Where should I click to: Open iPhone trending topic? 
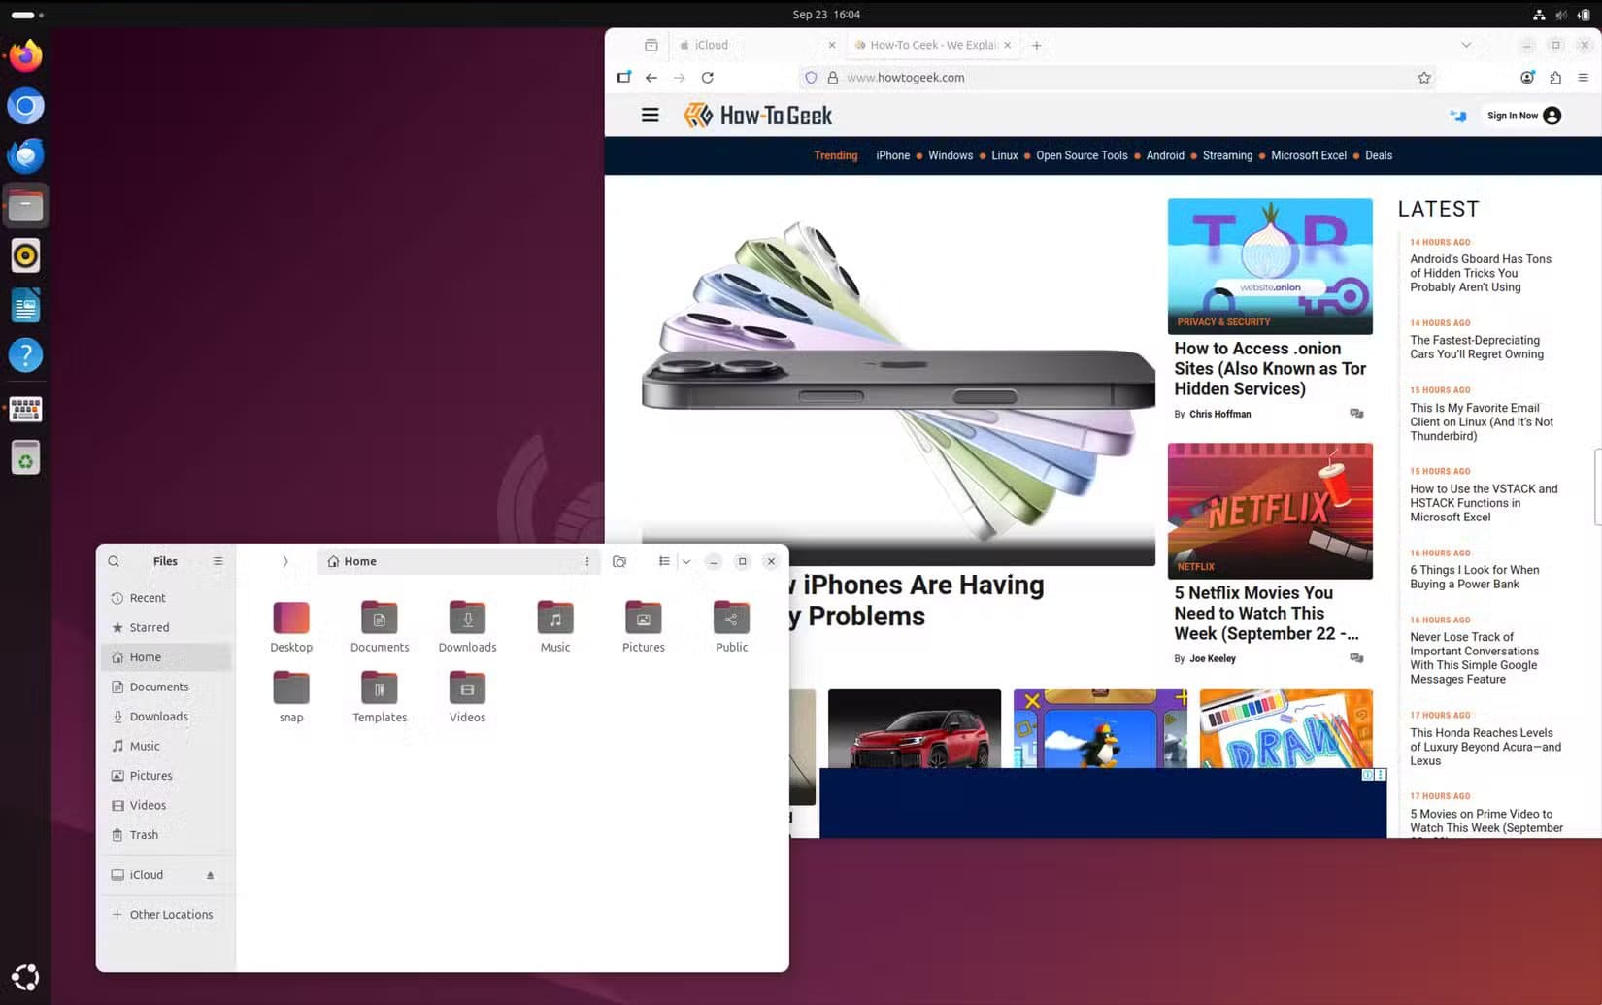(892, 155)
